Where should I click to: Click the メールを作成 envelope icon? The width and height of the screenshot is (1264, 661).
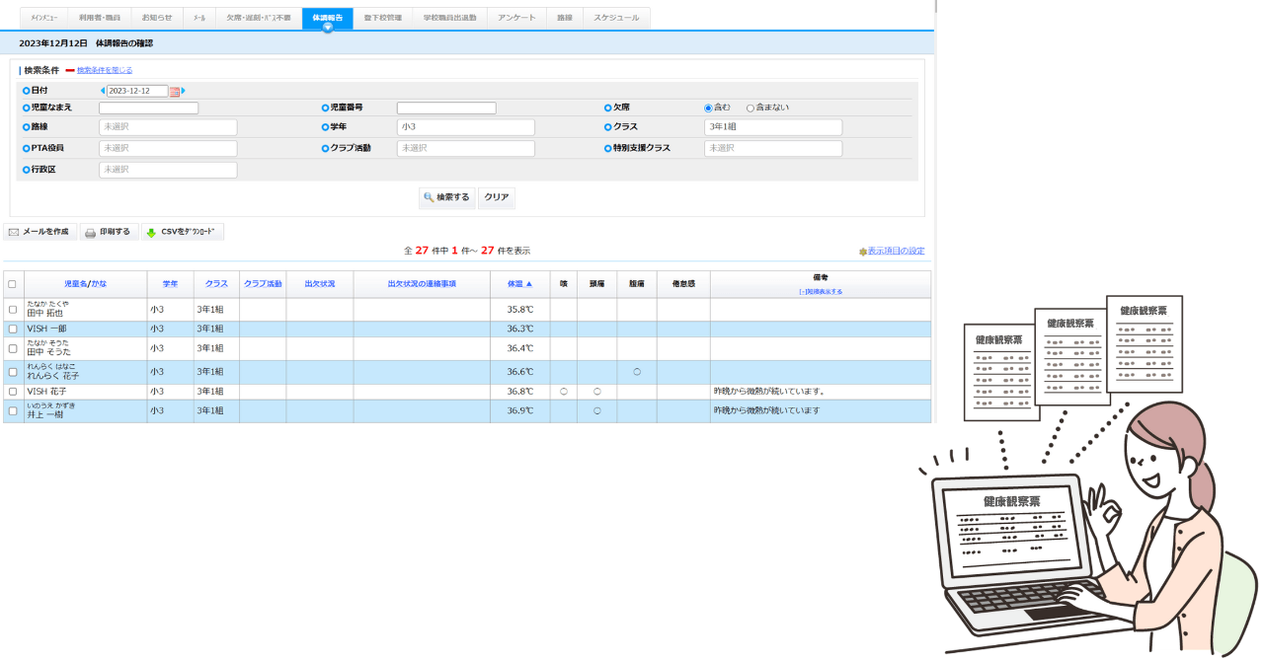pyautogui.click(x=14, y=232)
